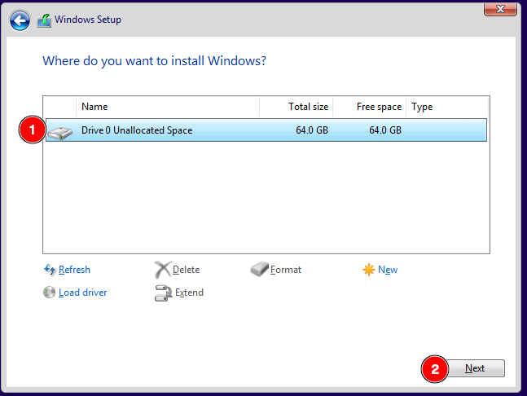Go back with the blue arrow button
527x396 pixels.
(x=20, y=20)
